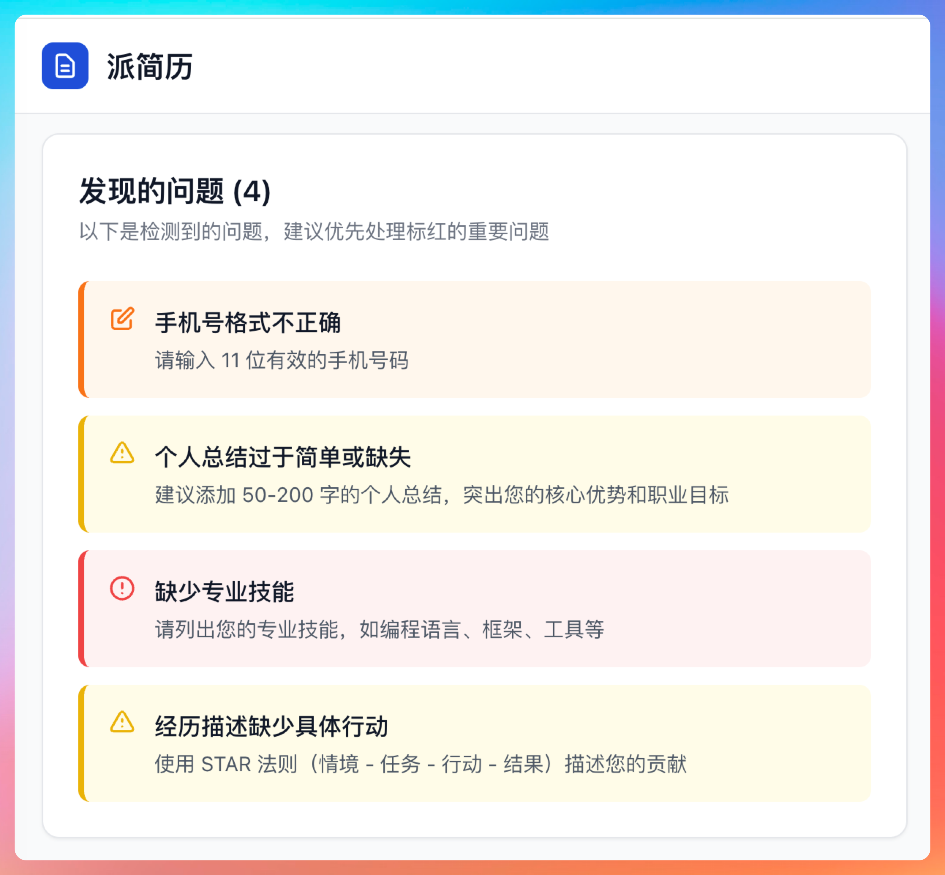
Task: Open the 手机号格式不正确 issue title
Action: [x=248, y=323]
